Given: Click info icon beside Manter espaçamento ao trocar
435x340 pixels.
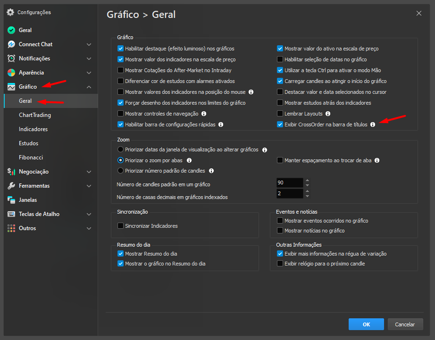Looking at the screenshot, I should 377,160.
